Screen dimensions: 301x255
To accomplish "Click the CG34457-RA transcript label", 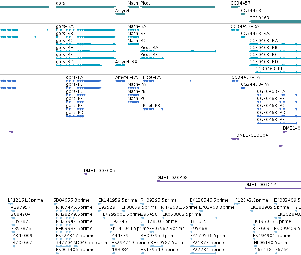I will coord(245,26).
